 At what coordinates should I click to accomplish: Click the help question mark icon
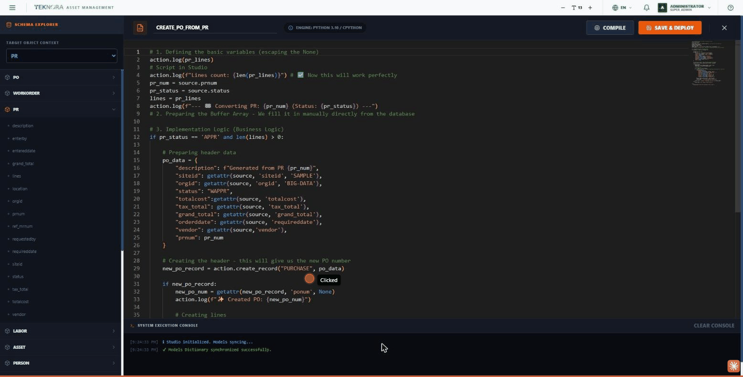730,8
